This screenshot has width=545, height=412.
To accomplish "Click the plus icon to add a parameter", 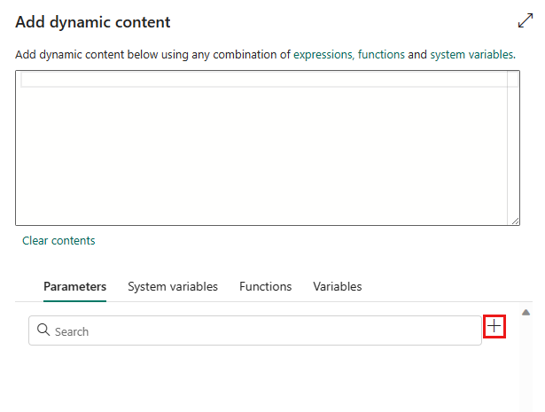I will tap(494, 327).
